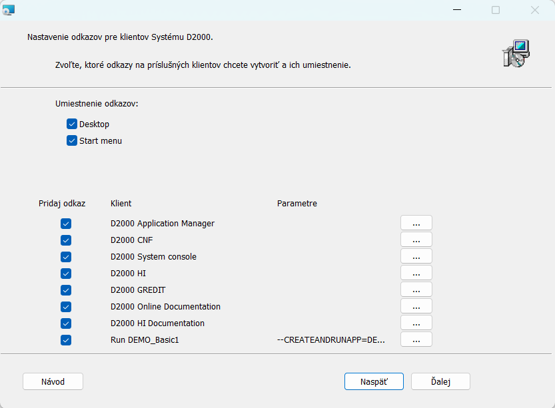Click the installer icon in title bar
Viewport: 555px width, 408px height.
pyautogui.click(x=9, y=10)
